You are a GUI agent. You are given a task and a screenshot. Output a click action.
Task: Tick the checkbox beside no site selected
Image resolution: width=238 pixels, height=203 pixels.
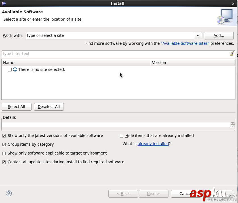(10, 69)
